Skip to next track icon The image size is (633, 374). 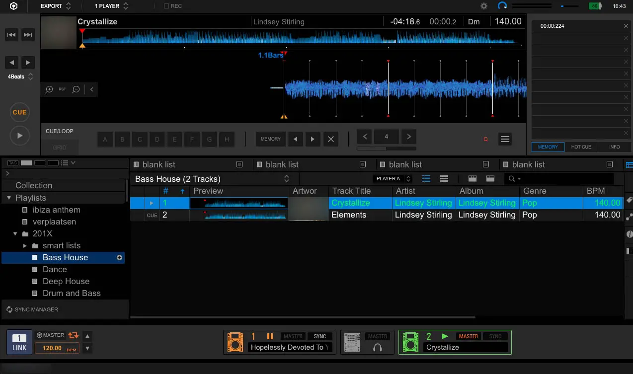click(x=28, y=35)
